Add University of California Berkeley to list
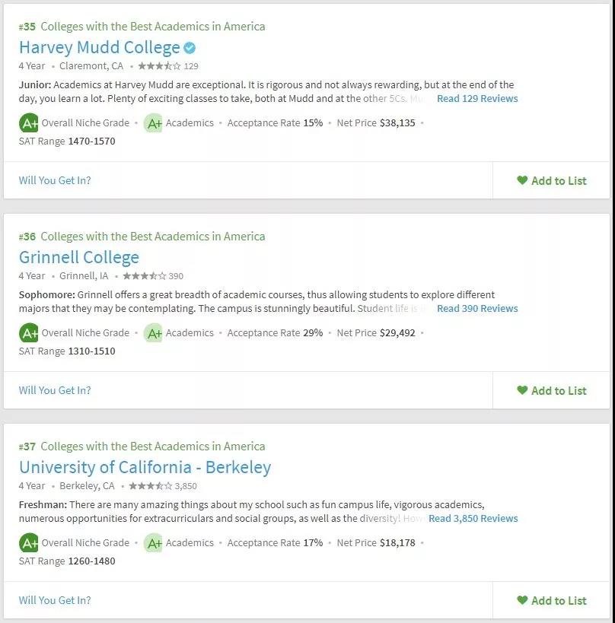 coord(551,600)
